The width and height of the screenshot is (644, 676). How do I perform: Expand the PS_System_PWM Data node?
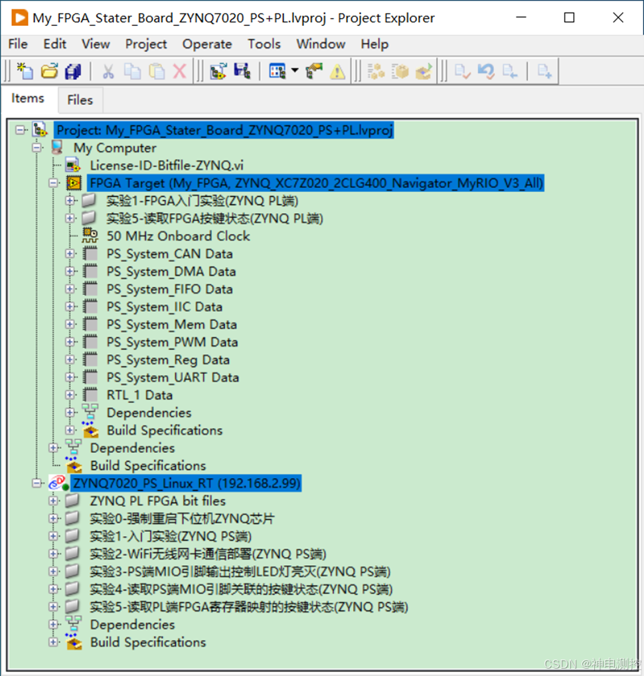(70, 342)
